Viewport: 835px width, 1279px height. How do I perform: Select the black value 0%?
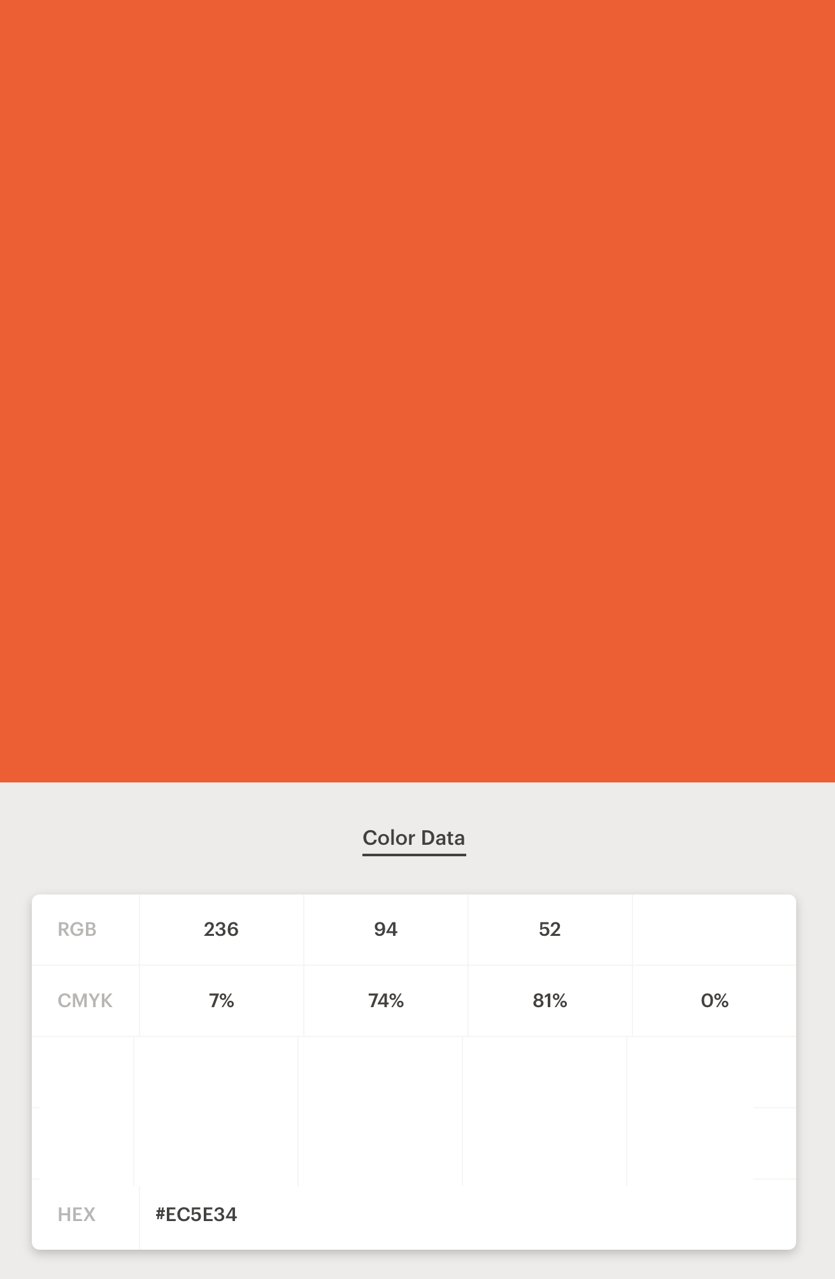[x=714, y=1001]
